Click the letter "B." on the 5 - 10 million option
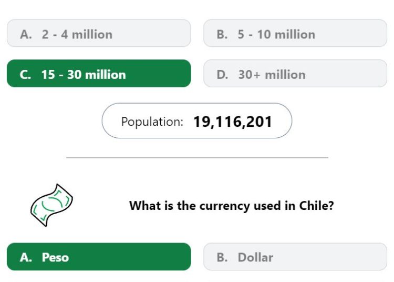Image resolution: width=394 pixels, height=282 pixels. [x=222, y=35]
